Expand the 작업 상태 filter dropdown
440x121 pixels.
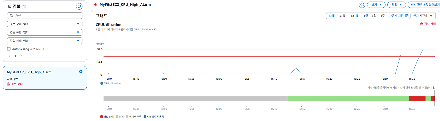pos(45,41)
